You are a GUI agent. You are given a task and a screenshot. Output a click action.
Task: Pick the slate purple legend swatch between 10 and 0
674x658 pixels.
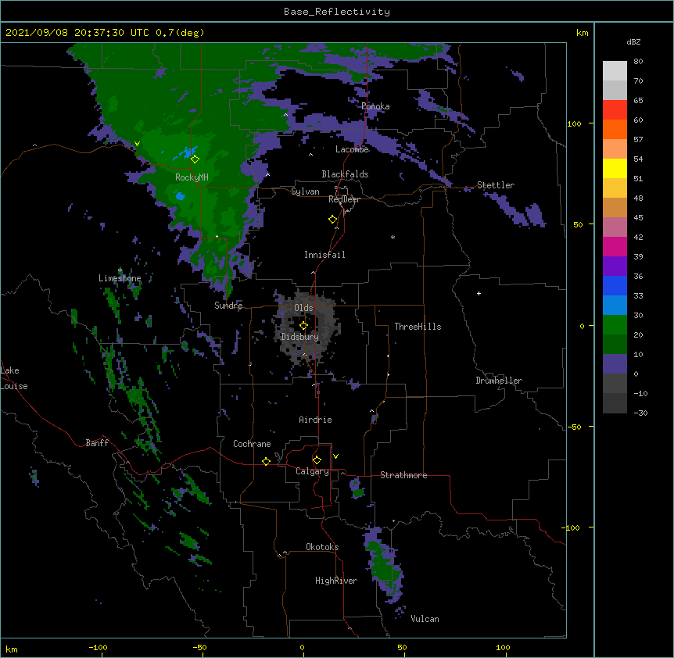click(x=615, y=364)
